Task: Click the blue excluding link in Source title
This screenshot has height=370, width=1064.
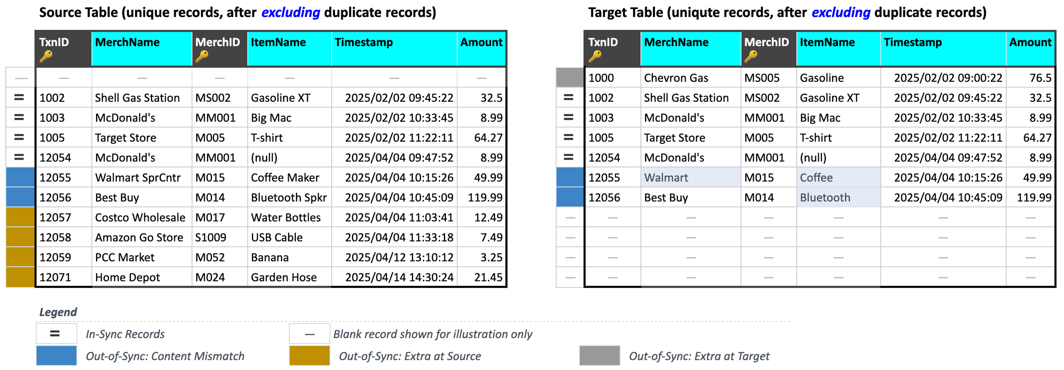Action: (x=291, y=12)
